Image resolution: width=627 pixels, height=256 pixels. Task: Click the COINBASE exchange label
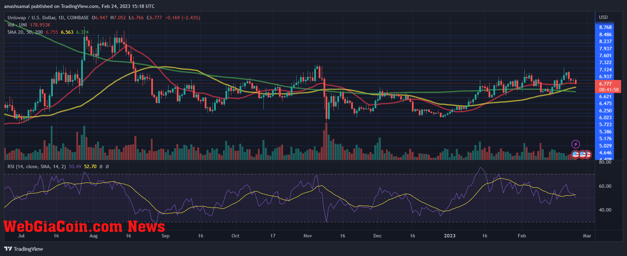point(78,18)
